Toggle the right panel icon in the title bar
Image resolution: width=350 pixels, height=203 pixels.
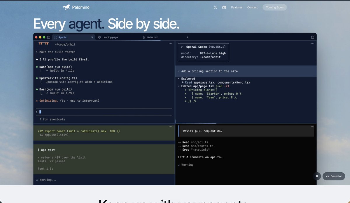313,37
